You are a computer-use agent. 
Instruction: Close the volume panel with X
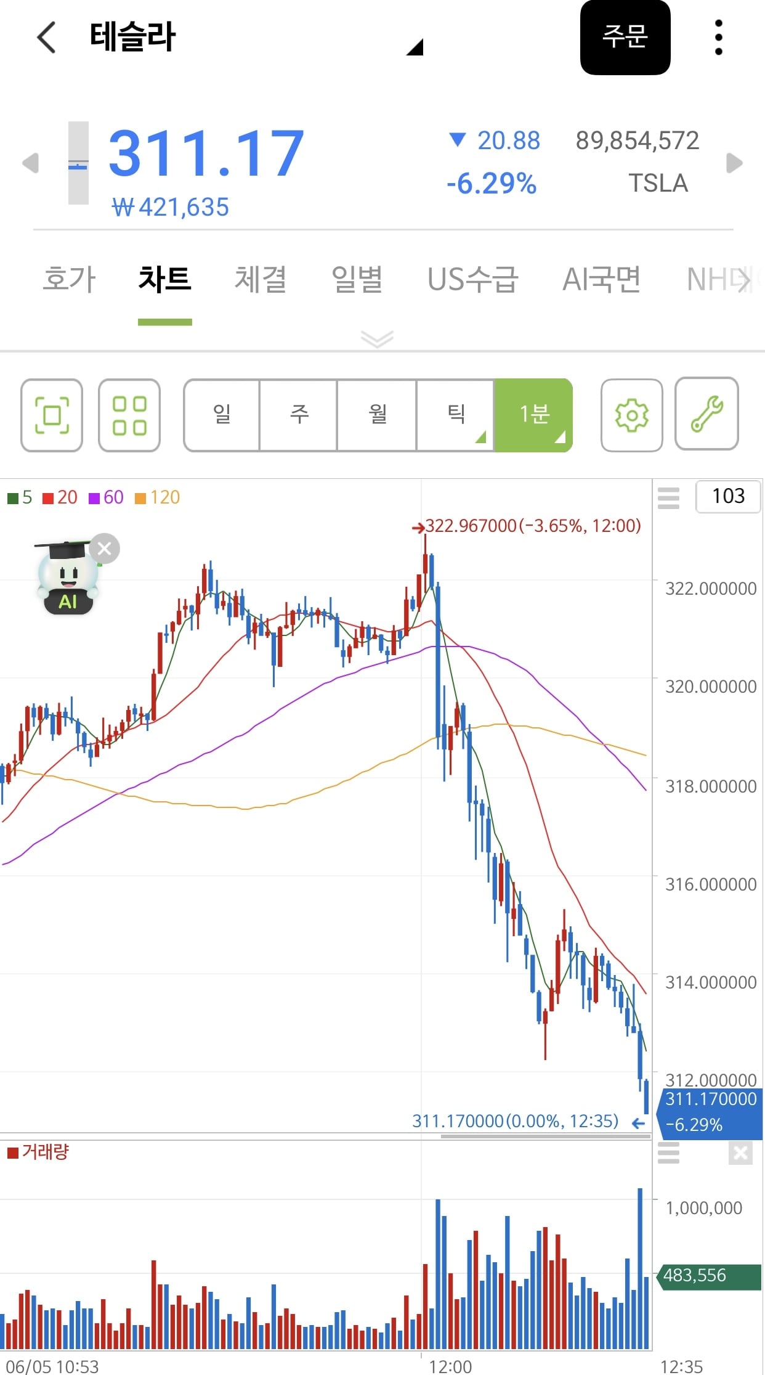click(740, 1153)
